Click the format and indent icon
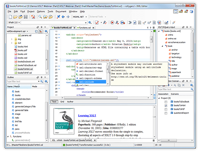The width and height of the screenshot is (200, 152). tap(130, 22)
